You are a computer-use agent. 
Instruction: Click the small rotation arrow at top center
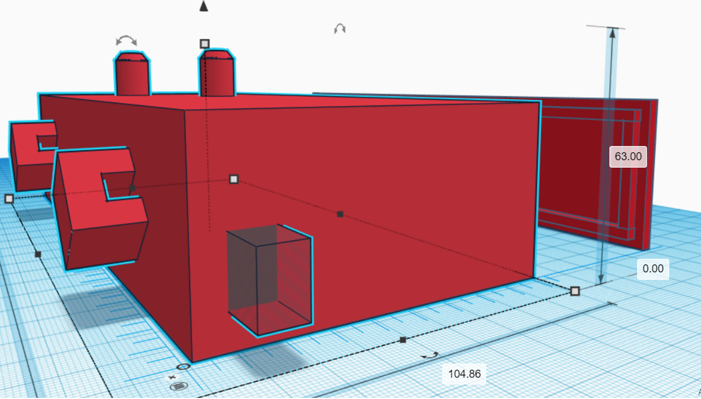[340, 28]
